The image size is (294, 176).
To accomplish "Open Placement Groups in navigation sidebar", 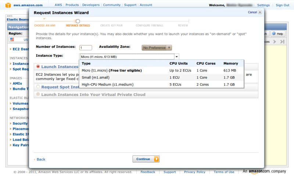I will pyautogui.click(x=21, y=129).
